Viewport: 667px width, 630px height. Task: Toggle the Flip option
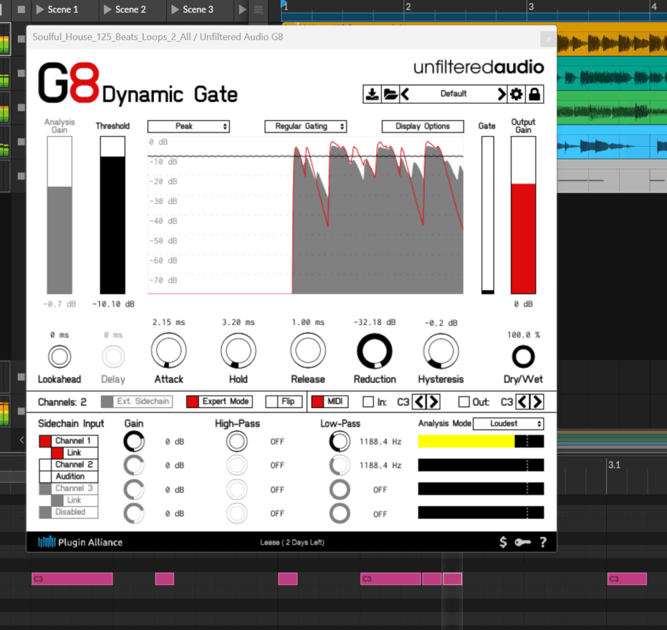click(283, 402)
